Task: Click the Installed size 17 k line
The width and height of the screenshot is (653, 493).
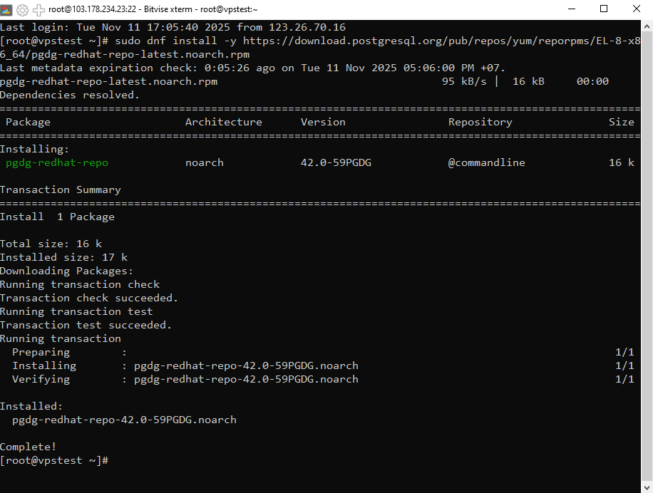Action: pyautogui.click(x=64, y=256)
